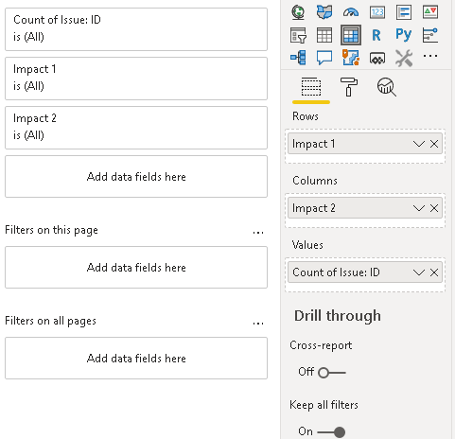Switch to the Format paint roller tab
Image resolution: width=455 pixels, height=439 pixels.
(x=349, y=87)
